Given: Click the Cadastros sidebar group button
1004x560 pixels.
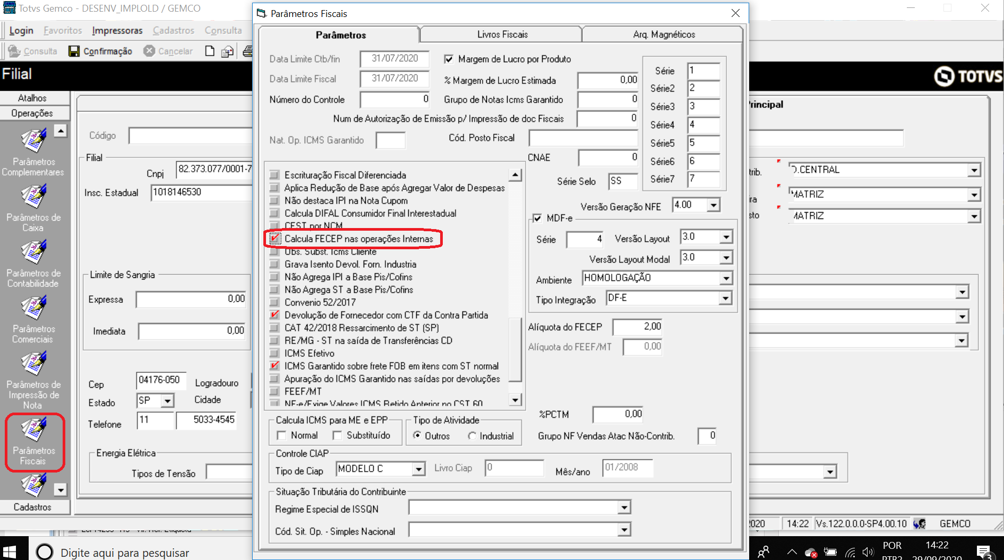Looking at the screenshot, I should (35, 507).
